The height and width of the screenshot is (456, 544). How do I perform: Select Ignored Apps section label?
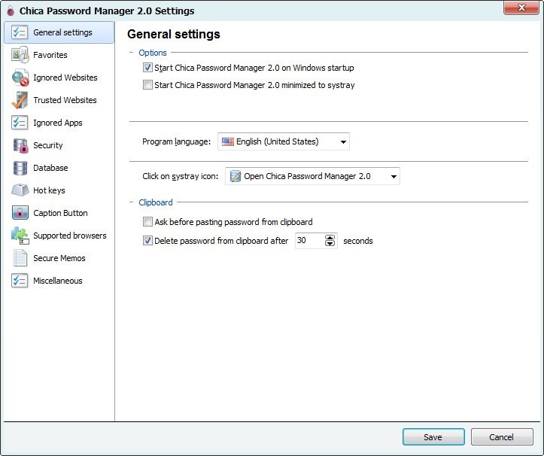click(x=58, y=123)
